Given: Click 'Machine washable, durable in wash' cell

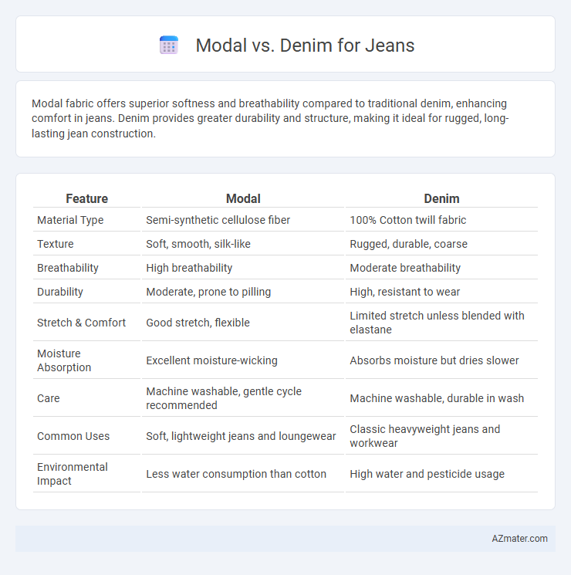Looking at the screenshot, I should 437,398.
